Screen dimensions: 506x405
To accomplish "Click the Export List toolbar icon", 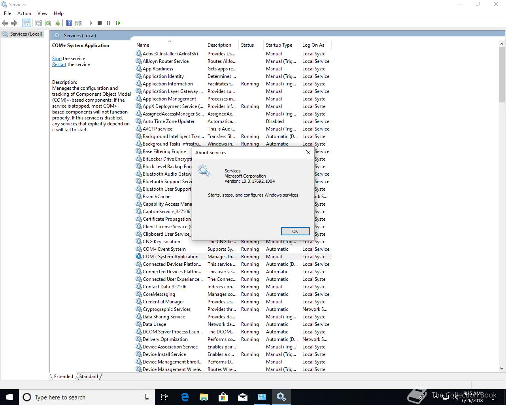I will 57,23.
